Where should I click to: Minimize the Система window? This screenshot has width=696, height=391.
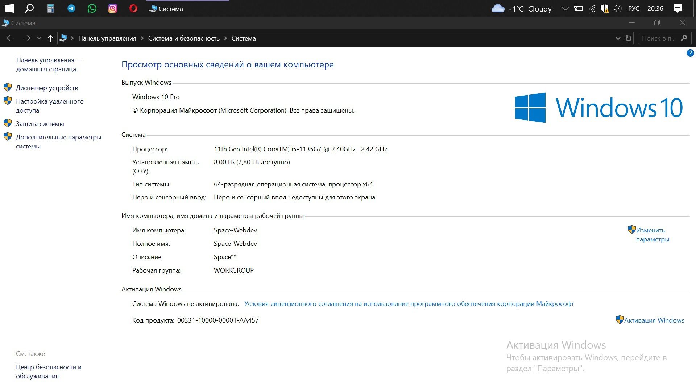632,23
